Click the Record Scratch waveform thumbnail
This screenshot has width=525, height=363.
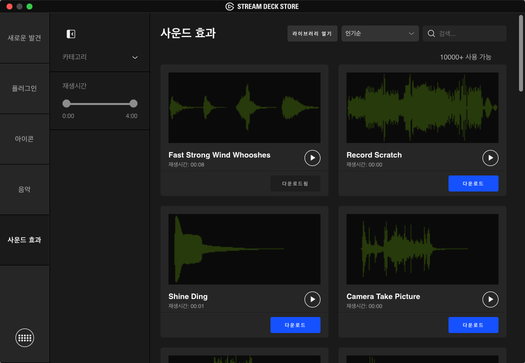coord(422,108)
